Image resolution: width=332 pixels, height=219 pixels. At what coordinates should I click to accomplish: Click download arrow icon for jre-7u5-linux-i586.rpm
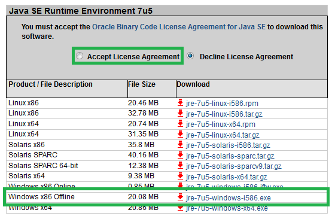click(x=180, y=103)
